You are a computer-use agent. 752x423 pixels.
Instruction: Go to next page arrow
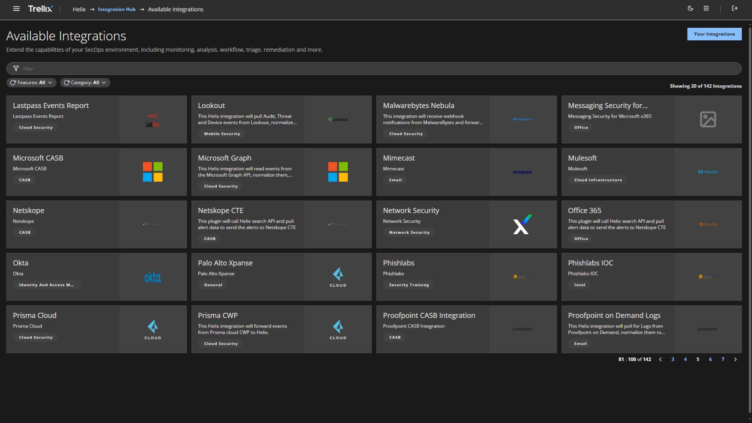[735, 359]
